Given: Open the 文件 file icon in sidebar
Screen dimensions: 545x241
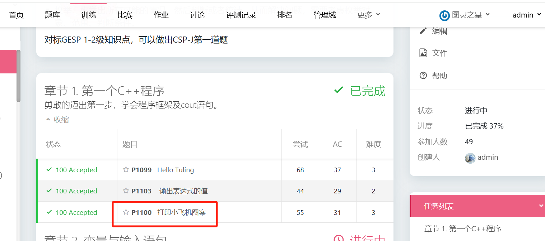Looking at the screenshot, I should point(423,53).
